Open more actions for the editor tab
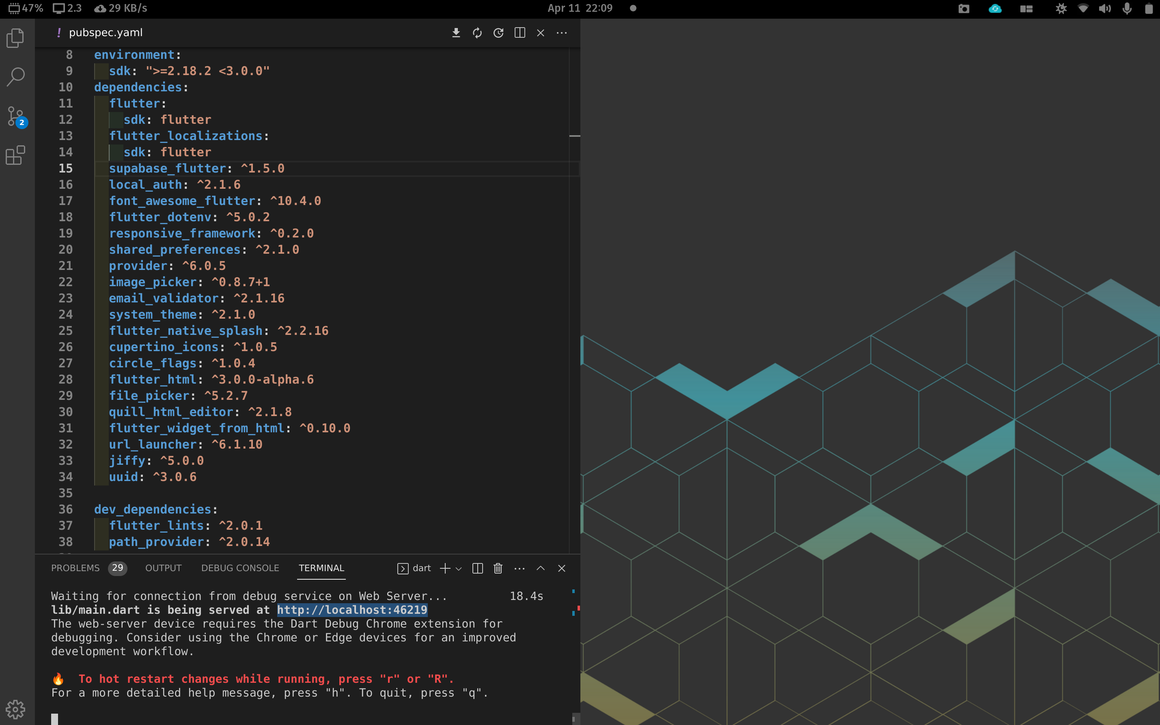The height and width of the screenshot is (725, 1160). coord(561,32)
